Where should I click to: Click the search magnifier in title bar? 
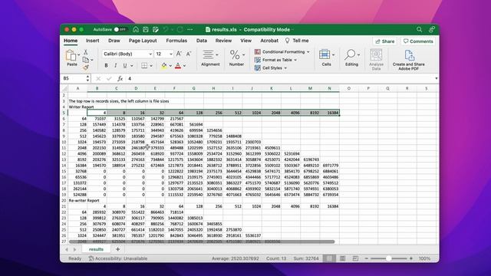tap(420, 29)
